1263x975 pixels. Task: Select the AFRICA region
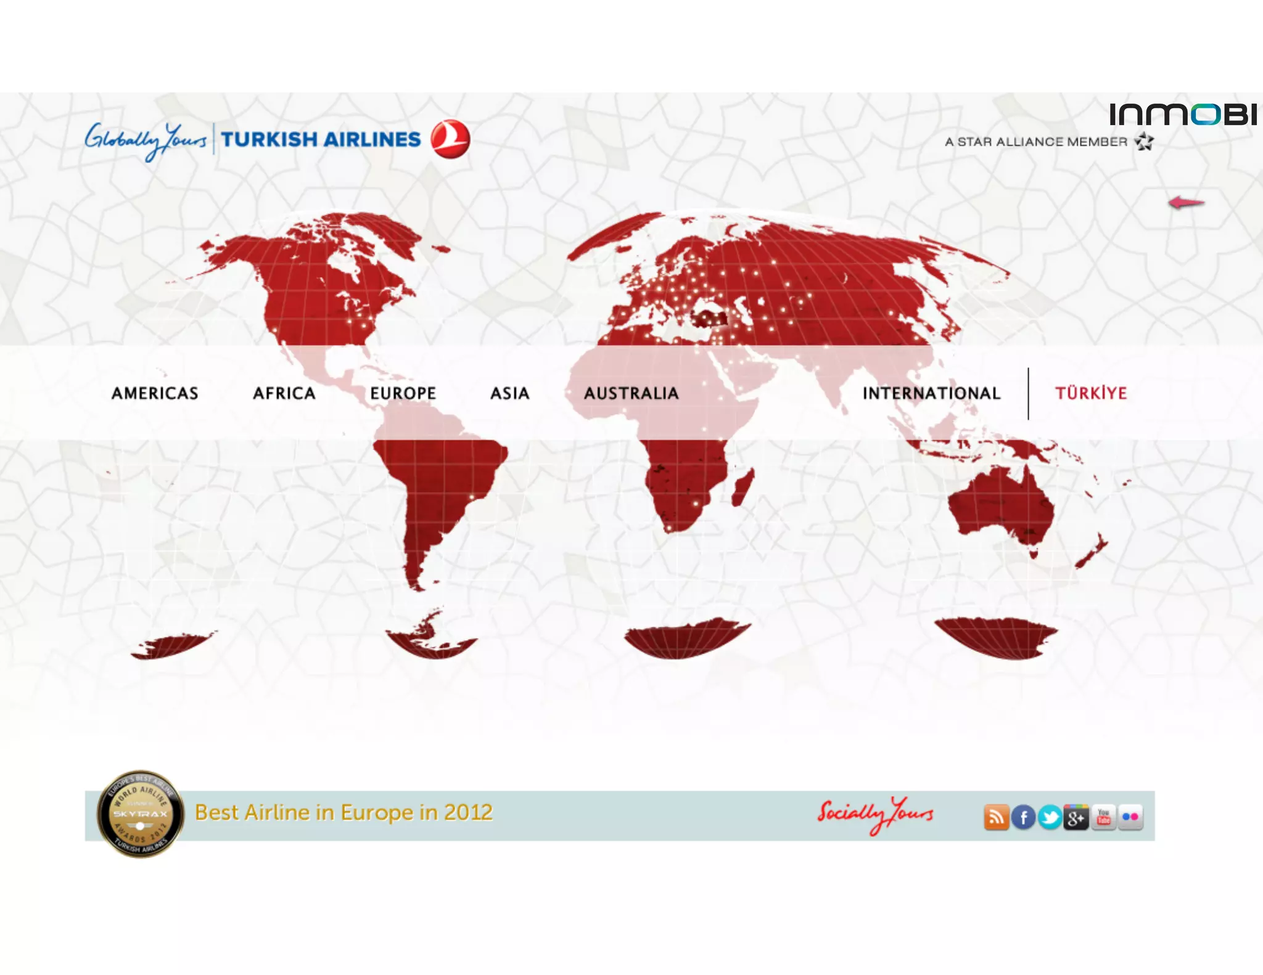284,393
